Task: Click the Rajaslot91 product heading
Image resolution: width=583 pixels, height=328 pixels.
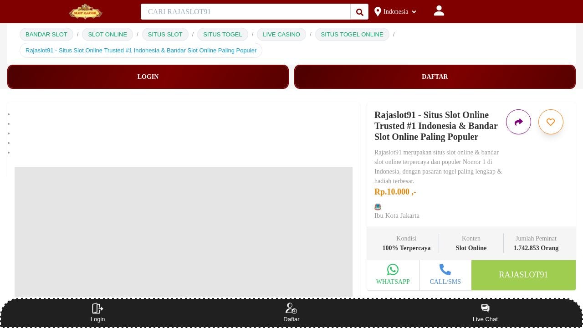Action: tap(436, 126)
